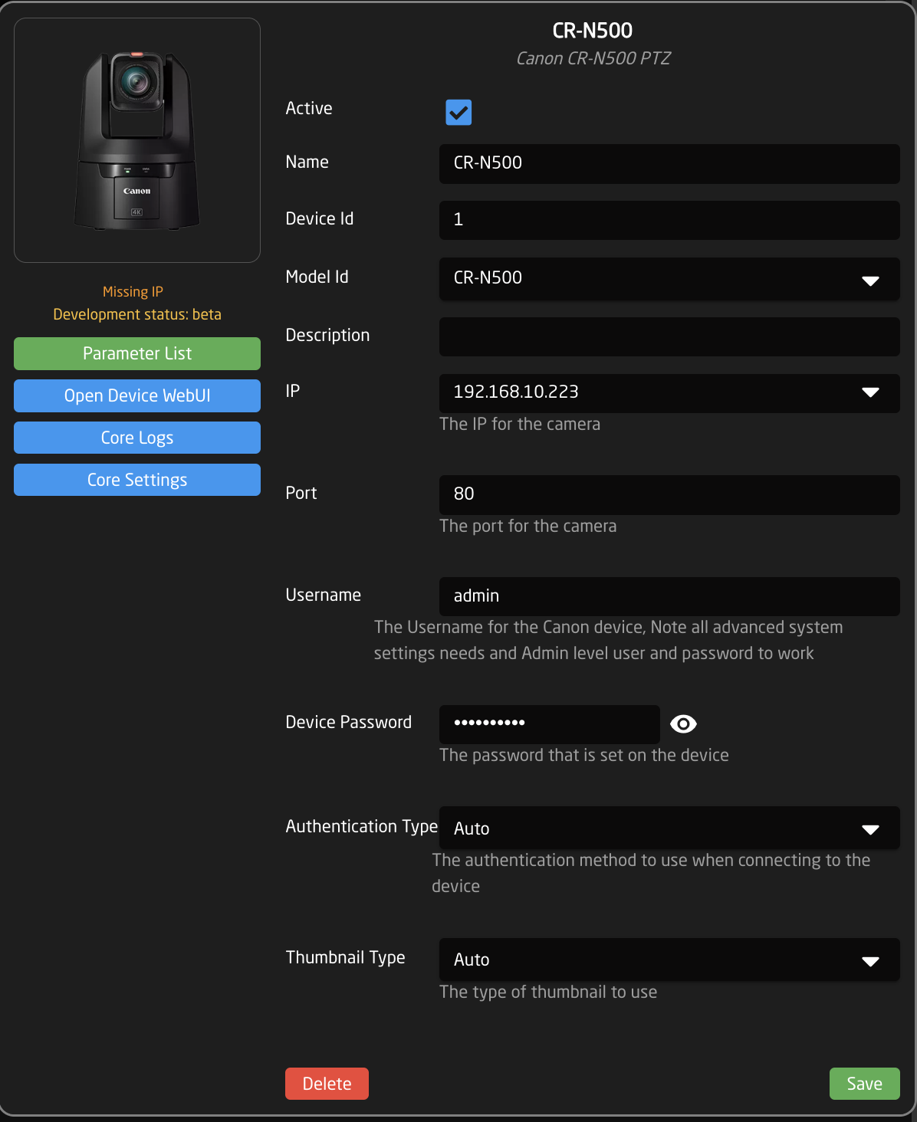
Task: Focus the empty Description field
Action: click(669, 336)
